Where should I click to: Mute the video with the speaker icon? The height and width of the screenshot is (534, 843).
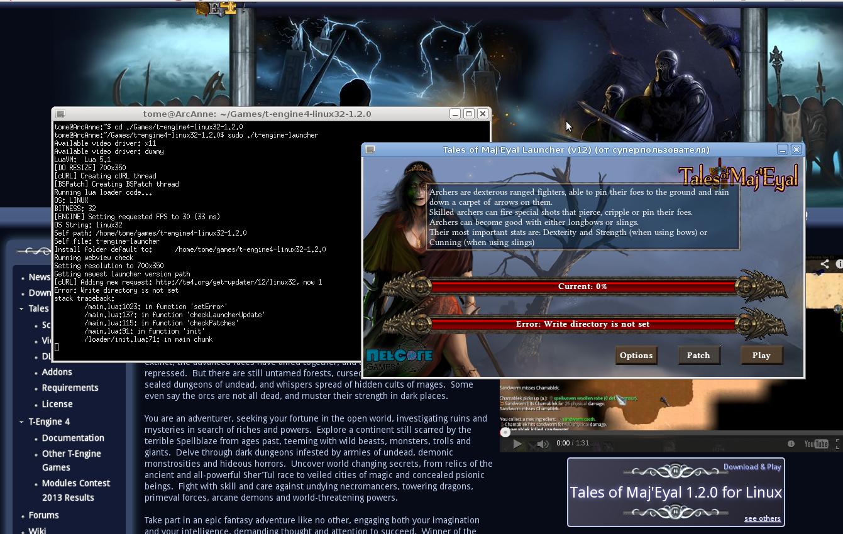tap(543, 444)
